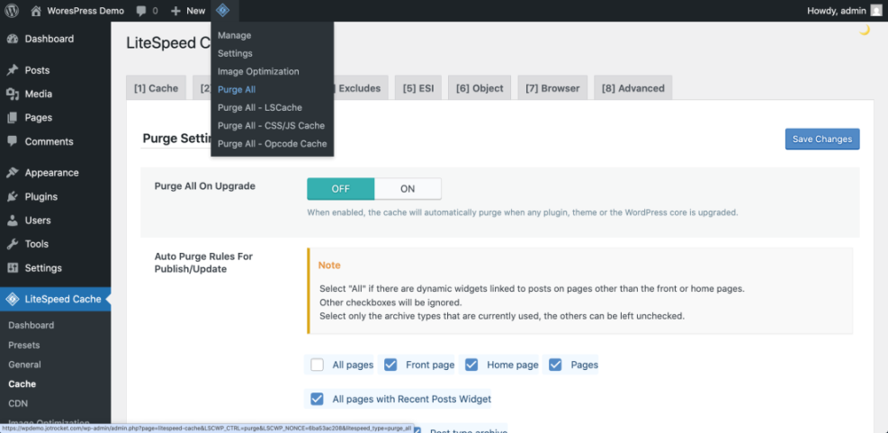Open Dashboard in the LiteSpeed Cache submenu

point(31,325)
